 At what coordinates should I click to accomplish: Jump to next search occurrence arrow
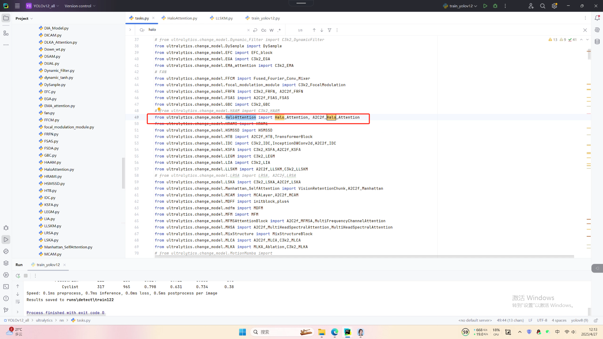(322, 30)
